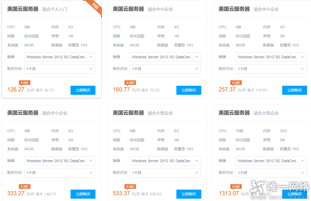Click the price 1313.07

[229, 193]
